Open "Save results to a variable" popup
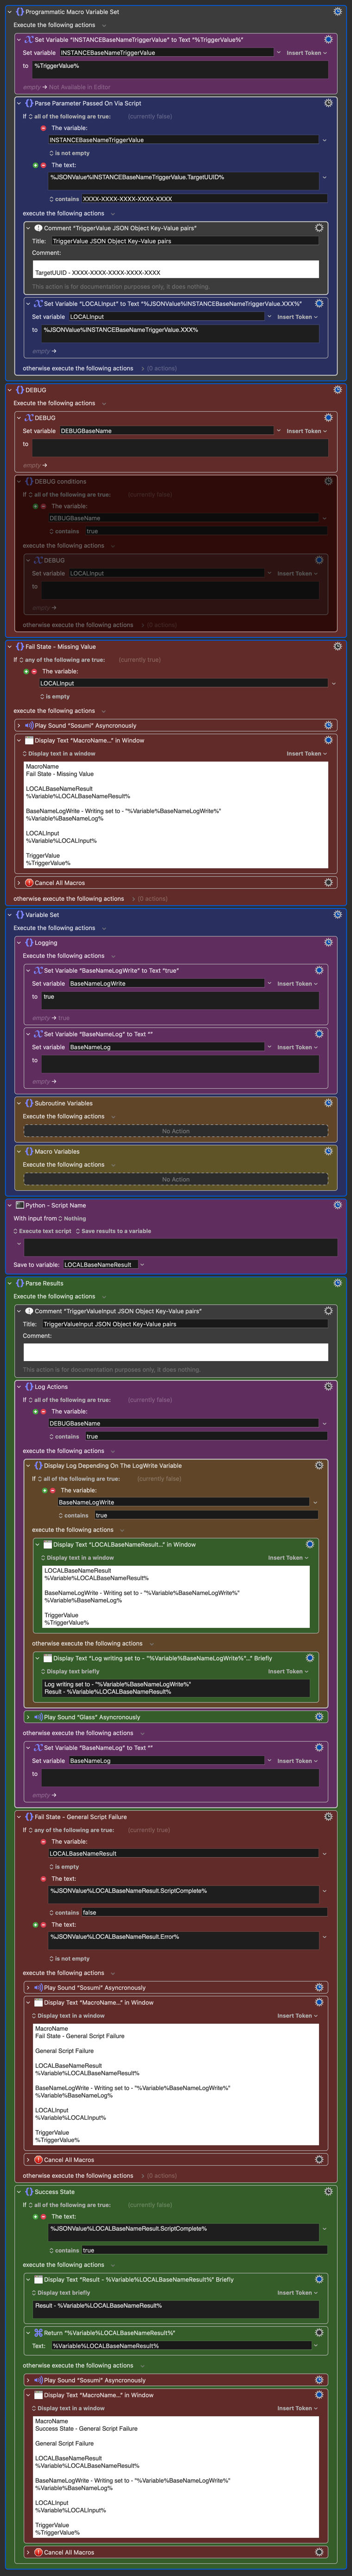The image size is (352, 2576). click(113, 1231)
